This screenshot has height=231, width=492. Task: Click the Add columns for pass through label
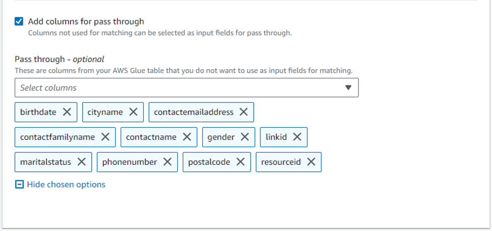(x=86, y=21)
